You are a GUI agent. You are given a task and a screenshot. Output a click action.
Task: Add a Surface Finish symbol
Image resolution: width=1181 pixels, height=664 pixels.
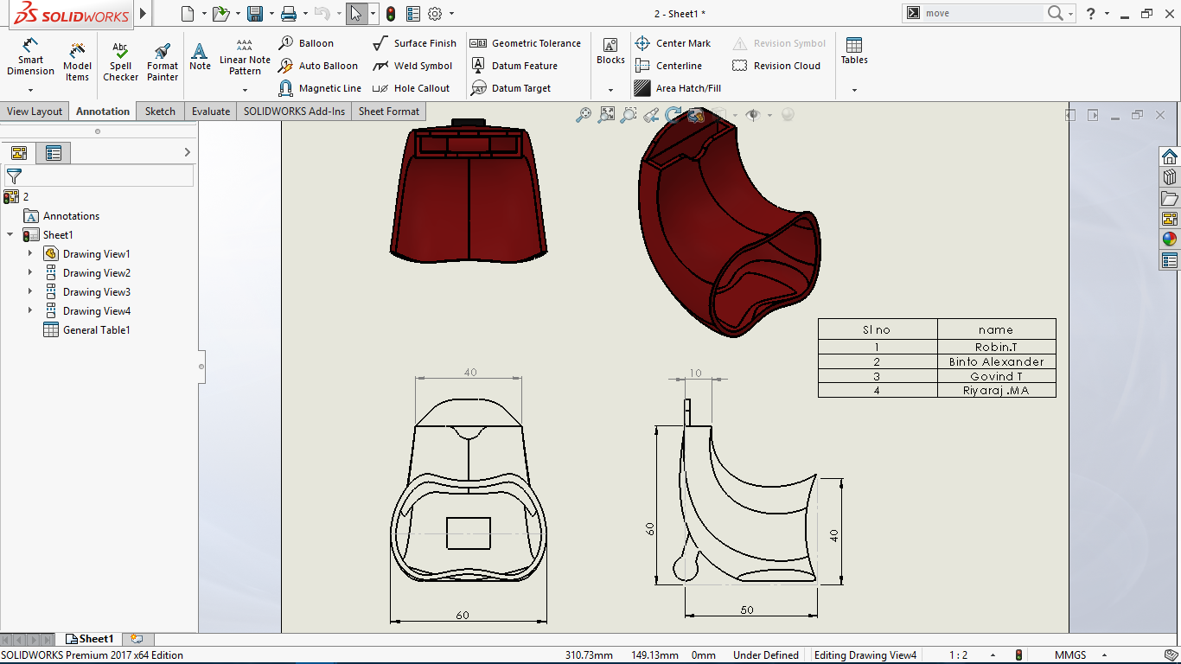414,43
